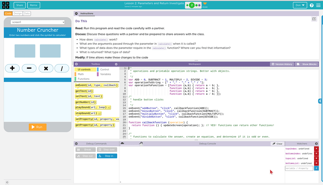Remove the topsIndex watcher
Screen dimensions: 323x185
coord(316,149)
